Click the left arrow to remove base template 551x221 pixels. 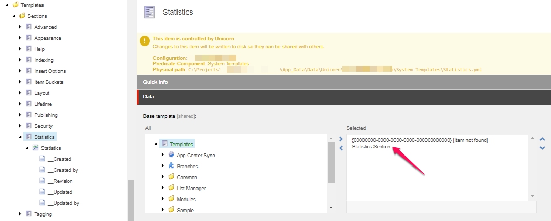(x=340, y=147)
